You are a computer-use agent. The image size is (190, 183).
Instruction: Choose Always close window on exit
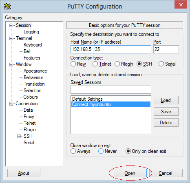pos(73,151)
